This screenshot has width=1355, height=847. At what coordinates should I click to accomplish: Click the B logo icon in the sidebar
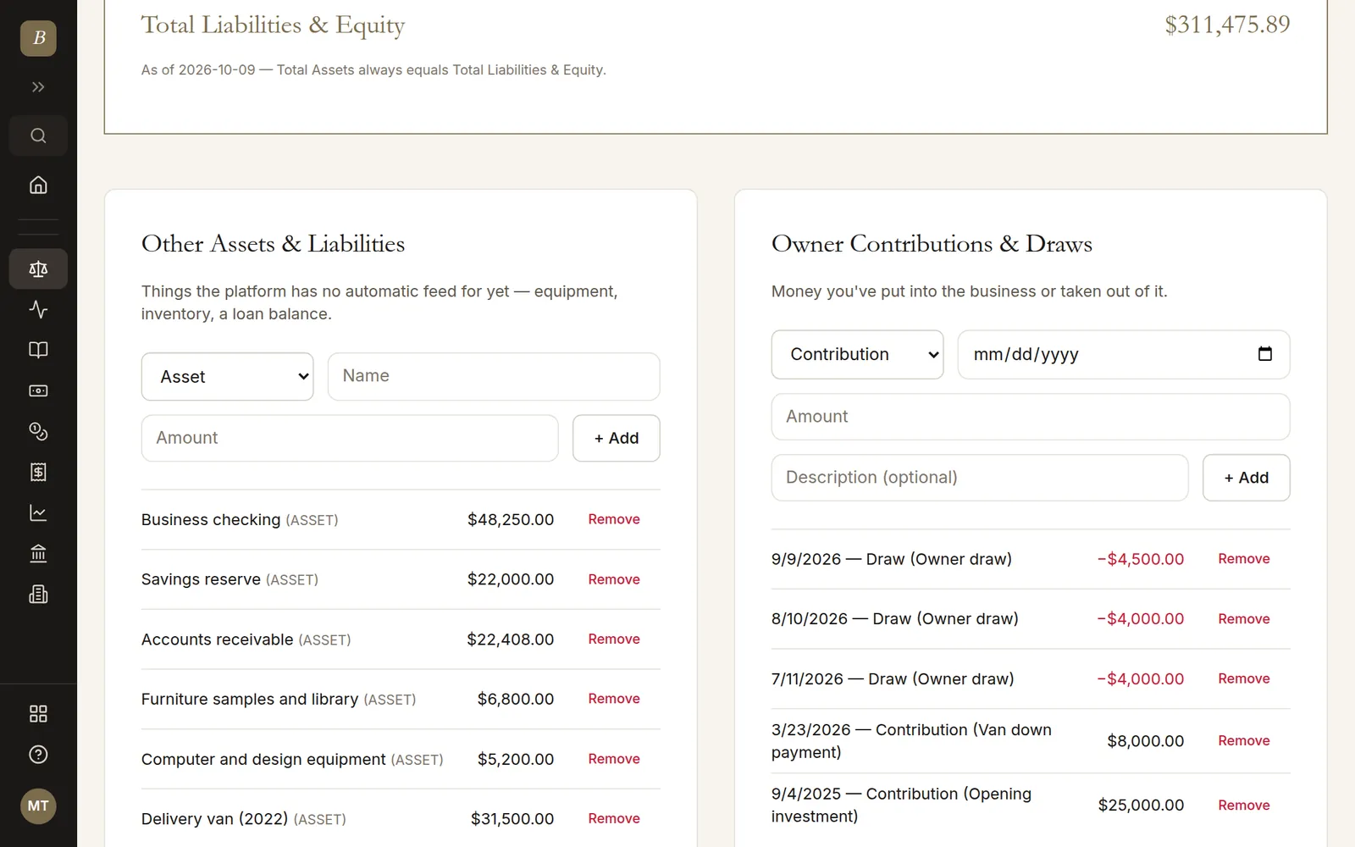[x=38, y=38]
